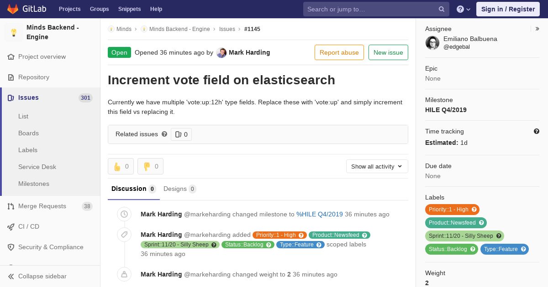The height and width of the screenshot is (287, 548).
Task: Open Merge Requests in sidebar
Action: [x=42, y=206]
